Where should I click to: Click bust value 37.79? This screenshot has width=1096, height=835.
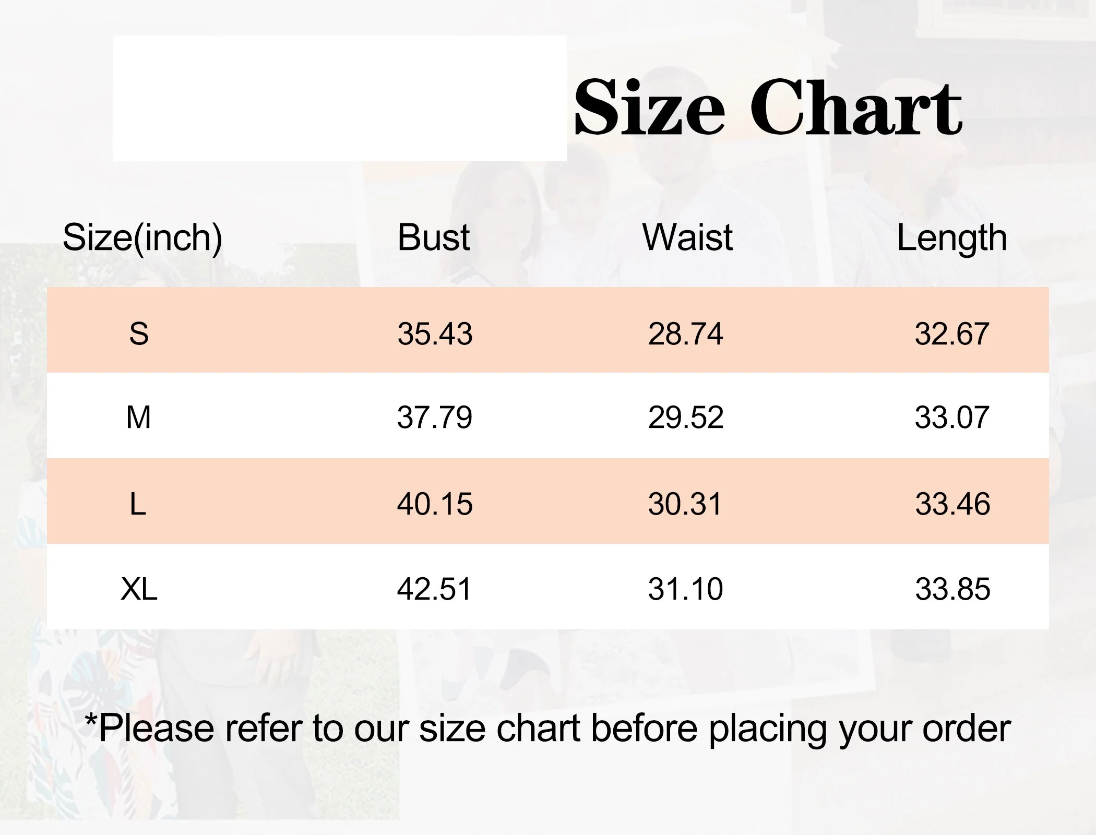[435, 417]
